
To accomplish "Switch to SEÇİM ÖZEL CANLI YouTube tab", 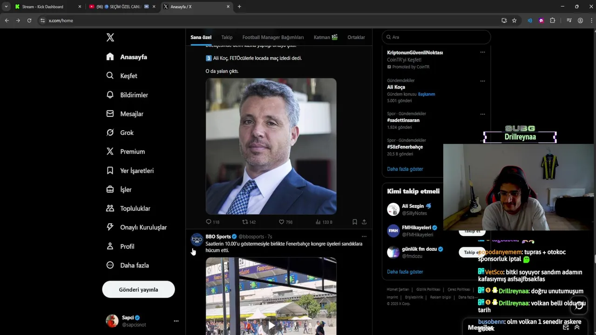I will tap(122, 7).
